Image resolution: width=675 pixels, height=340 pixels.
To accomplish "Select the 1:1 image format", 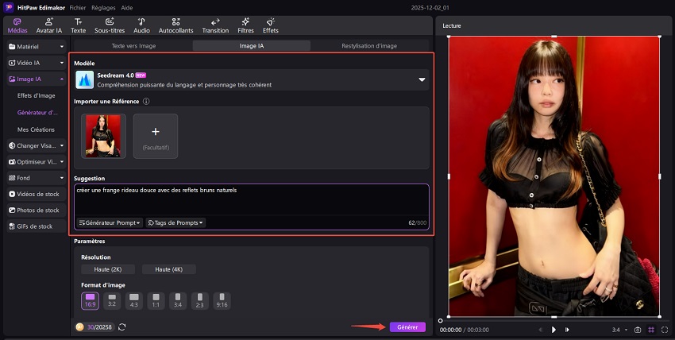I will (x=156, y=300).
